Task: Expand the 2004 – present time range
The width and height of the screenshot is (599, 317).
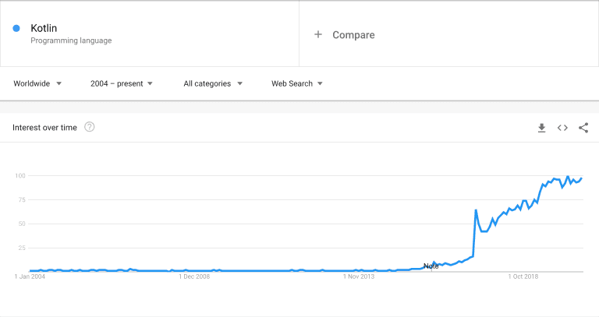Action: [x=122, y=83]
